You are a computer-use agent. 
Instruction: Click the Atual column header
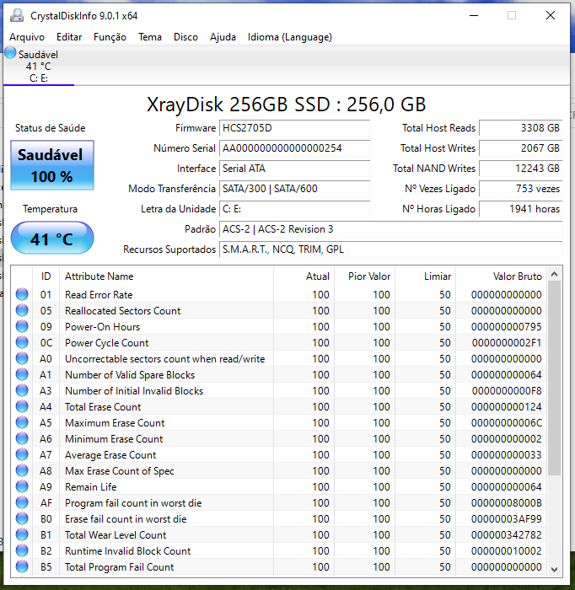304,276
